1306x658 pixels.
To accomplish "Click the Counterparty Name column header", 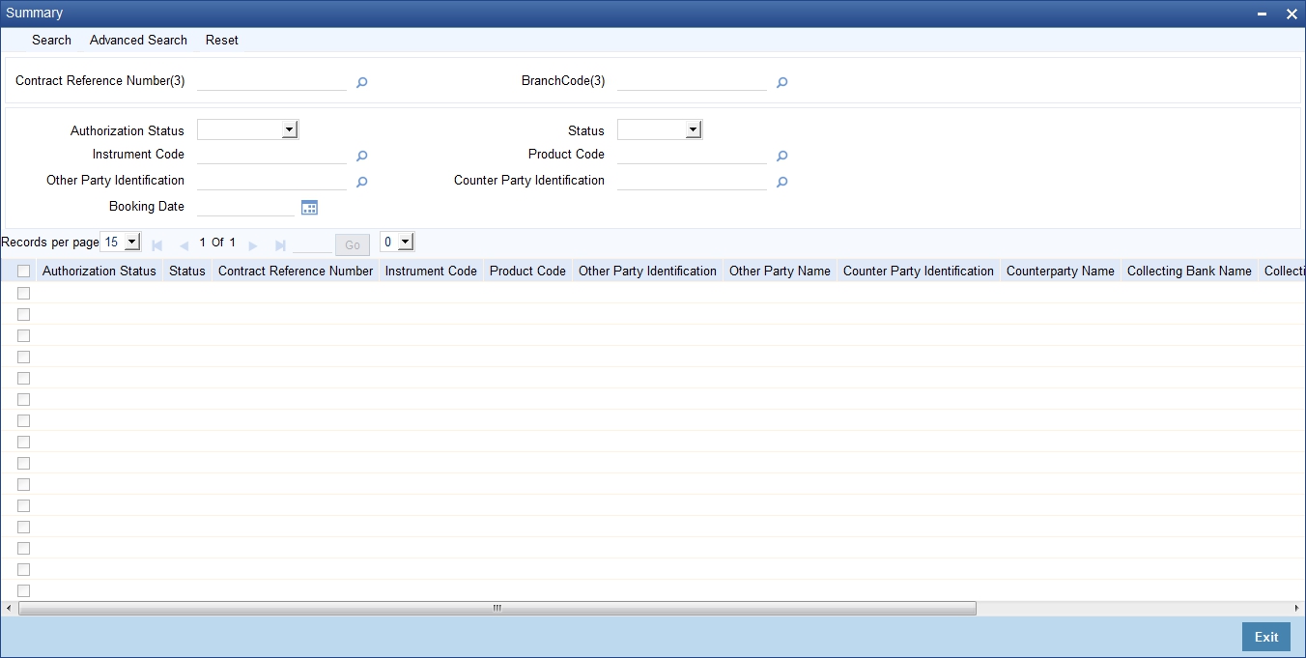I will point(1061,271).
